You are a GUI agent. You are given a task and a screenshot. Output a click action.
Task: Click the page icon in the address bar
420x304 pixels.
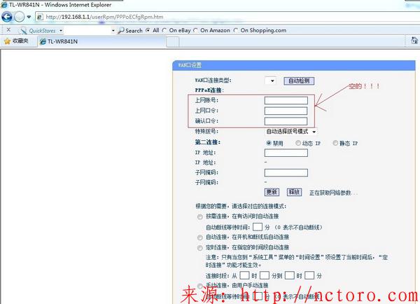click(40, 17)
